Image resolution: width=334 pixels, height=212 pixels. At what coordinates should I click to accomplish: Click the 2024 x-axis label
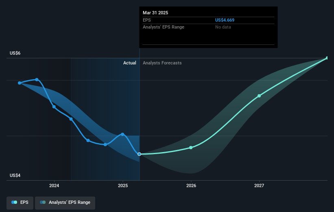(54, 185)
